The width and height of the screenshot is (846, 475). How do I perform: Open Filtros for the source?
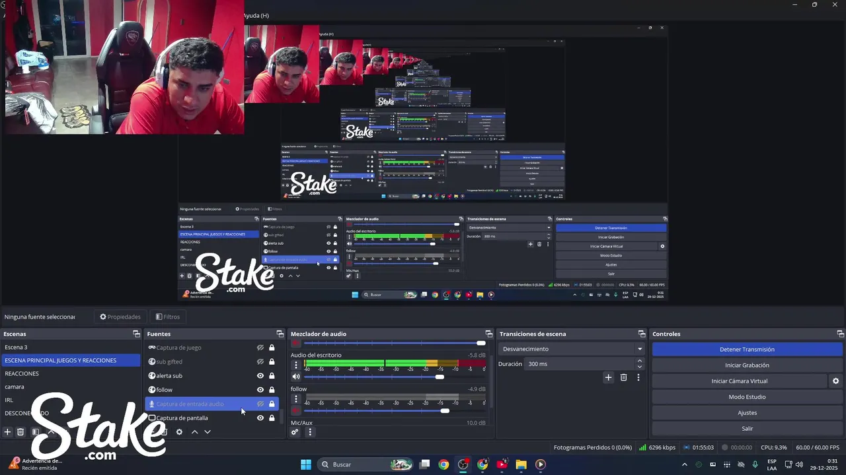point(168,317)
